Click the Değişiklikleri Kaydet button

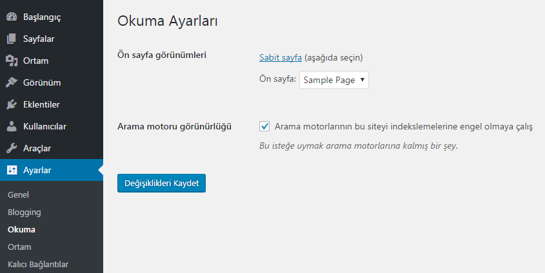pos(161,183)
